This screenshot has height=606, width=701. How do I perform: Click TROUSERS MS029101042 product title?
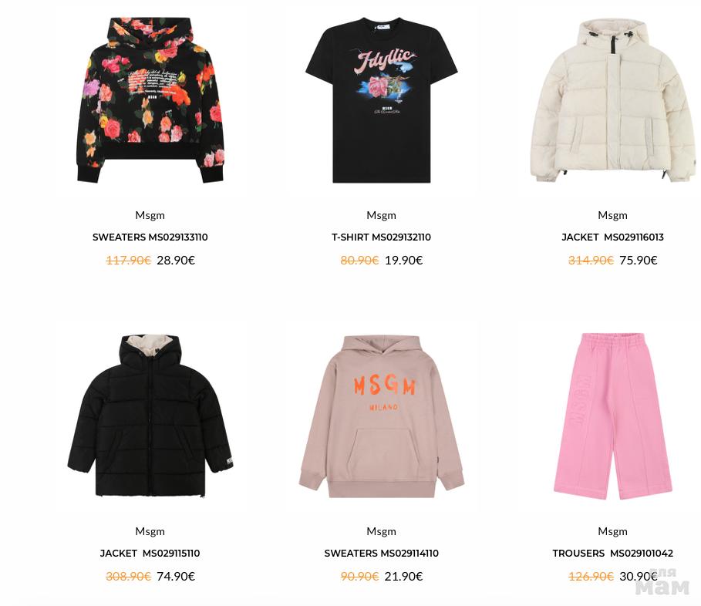tap(612, 554)
